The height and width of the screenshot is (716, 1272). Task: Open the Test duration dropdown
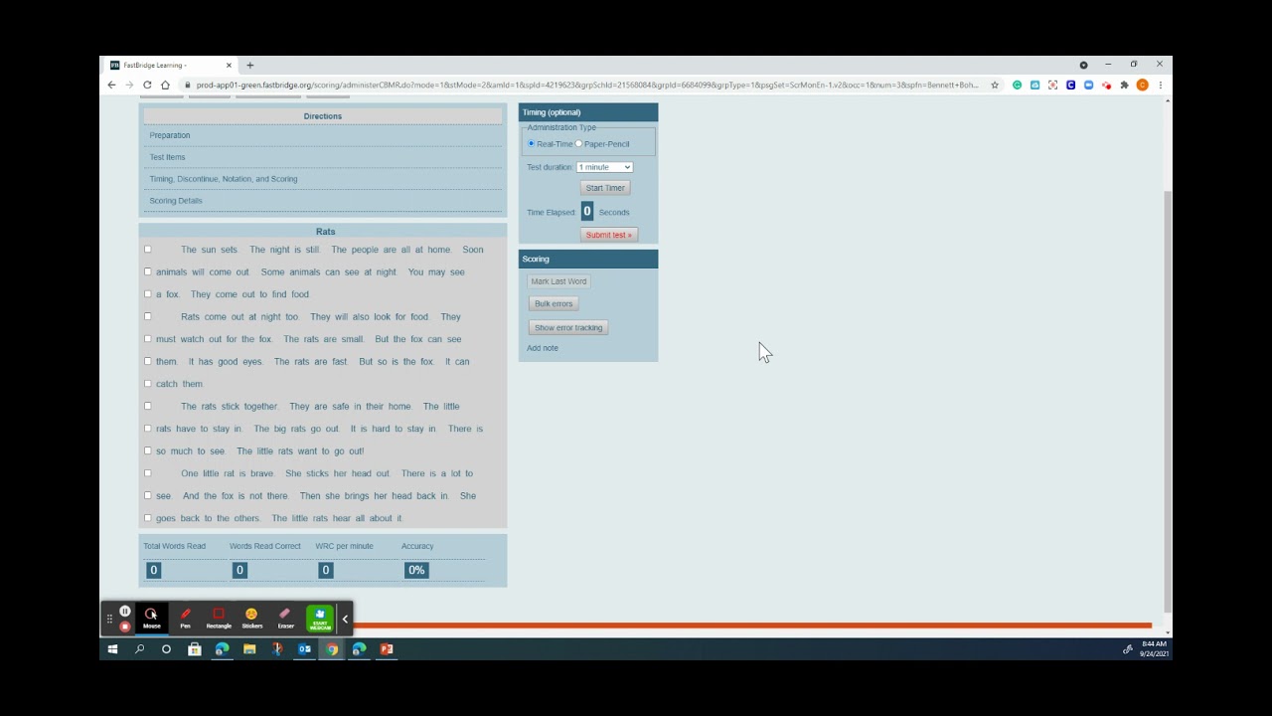coord(604,167)
